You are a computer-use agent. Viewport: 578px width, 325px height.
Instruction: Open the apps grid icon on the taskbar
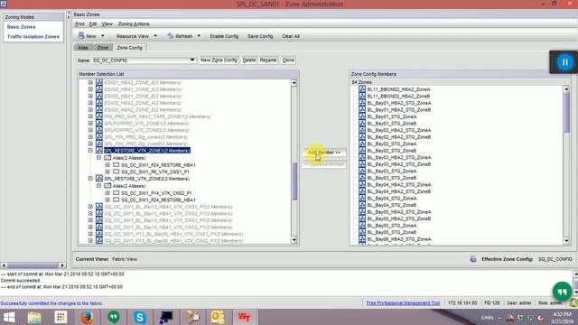pyautogui.click(x=61, y=317)
